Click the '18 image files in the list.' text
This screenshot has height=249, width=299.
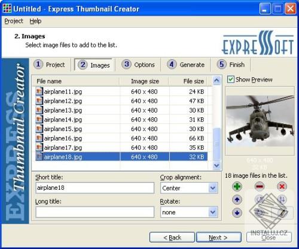pyautogui.click(x=256, y=175)
